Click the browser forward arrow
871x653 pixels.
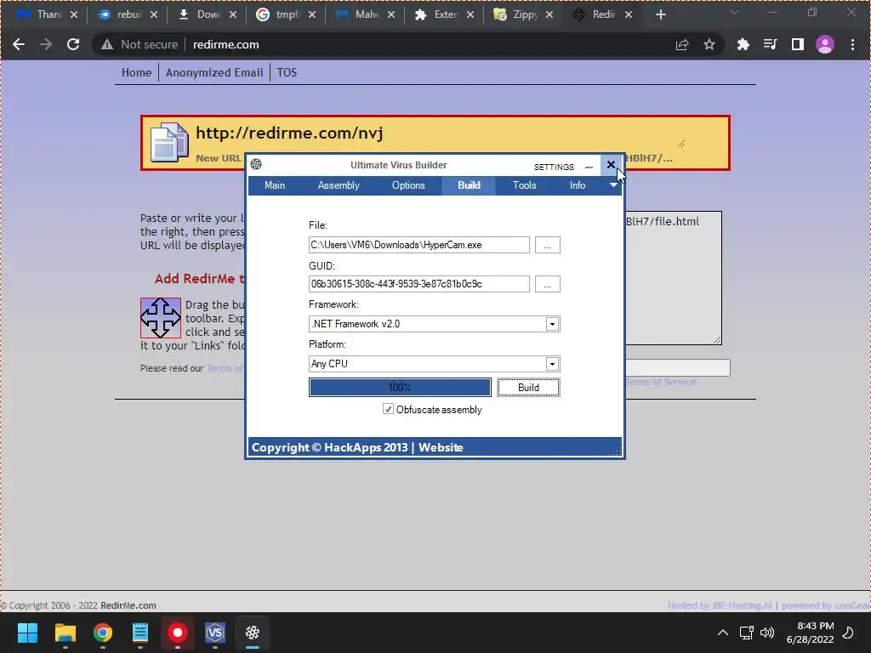[x=46, y=44]
